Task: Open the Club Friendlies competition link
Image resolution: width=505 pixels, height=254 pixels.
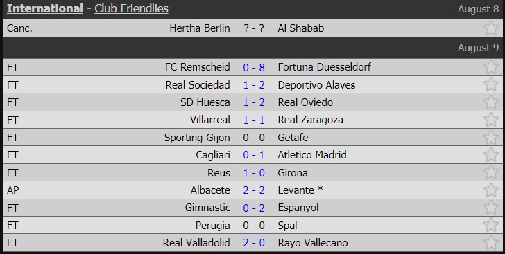Action: tap(131, 9)
